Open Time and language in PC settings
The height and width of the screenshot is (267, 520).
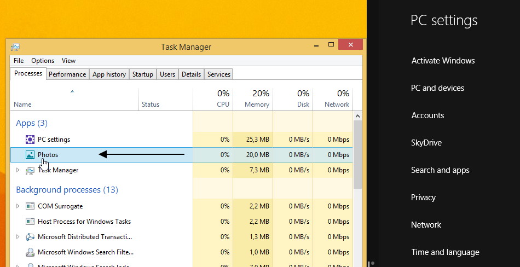pyautogui.click(x=446, y=252)
